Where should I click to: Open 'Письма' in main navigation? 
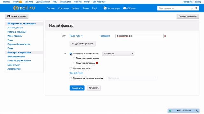pyautogui.click(x=51, y=8)
